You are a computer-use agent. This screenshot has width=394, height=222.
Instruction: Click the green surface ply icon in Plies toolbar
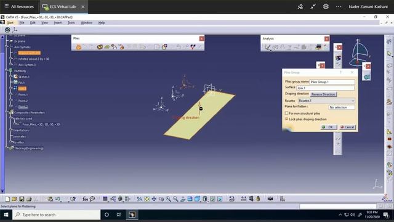click(x=107, y=47)
